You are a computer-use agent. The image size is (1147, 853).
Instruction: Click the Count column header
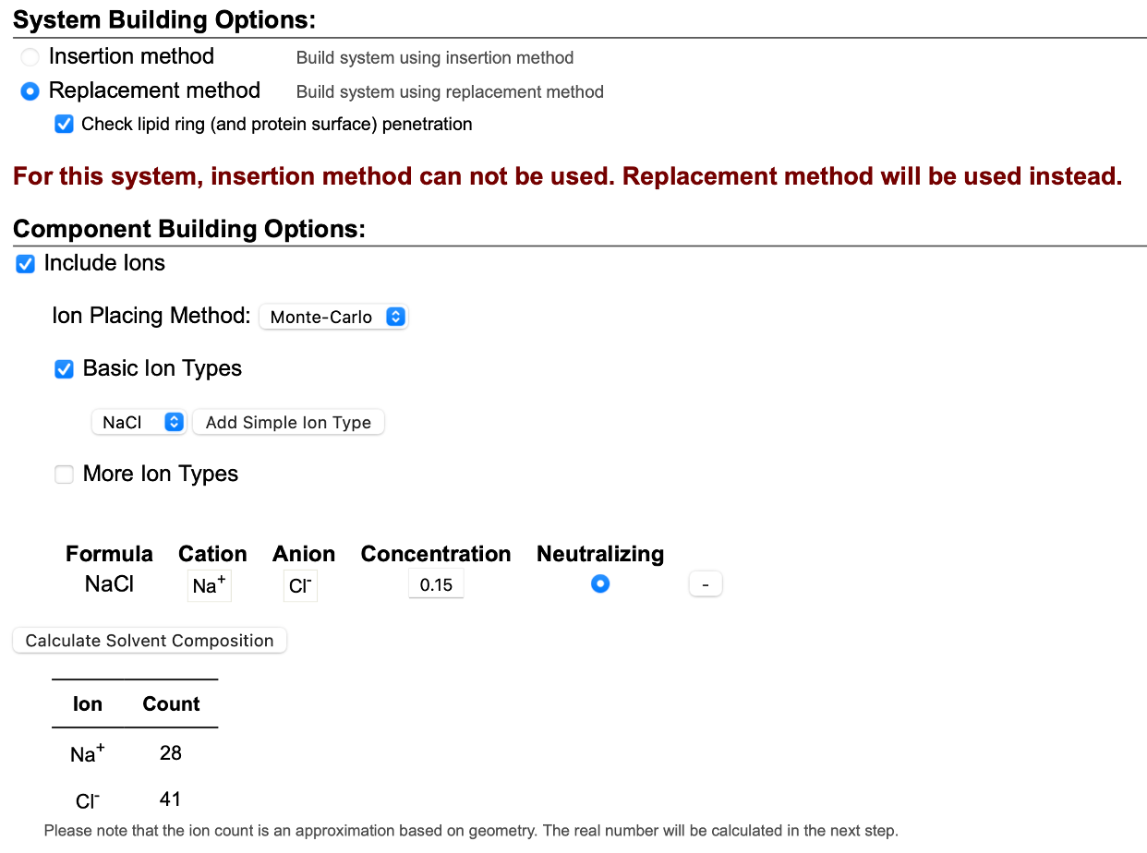pyautogui.click(x=171, y=703)
